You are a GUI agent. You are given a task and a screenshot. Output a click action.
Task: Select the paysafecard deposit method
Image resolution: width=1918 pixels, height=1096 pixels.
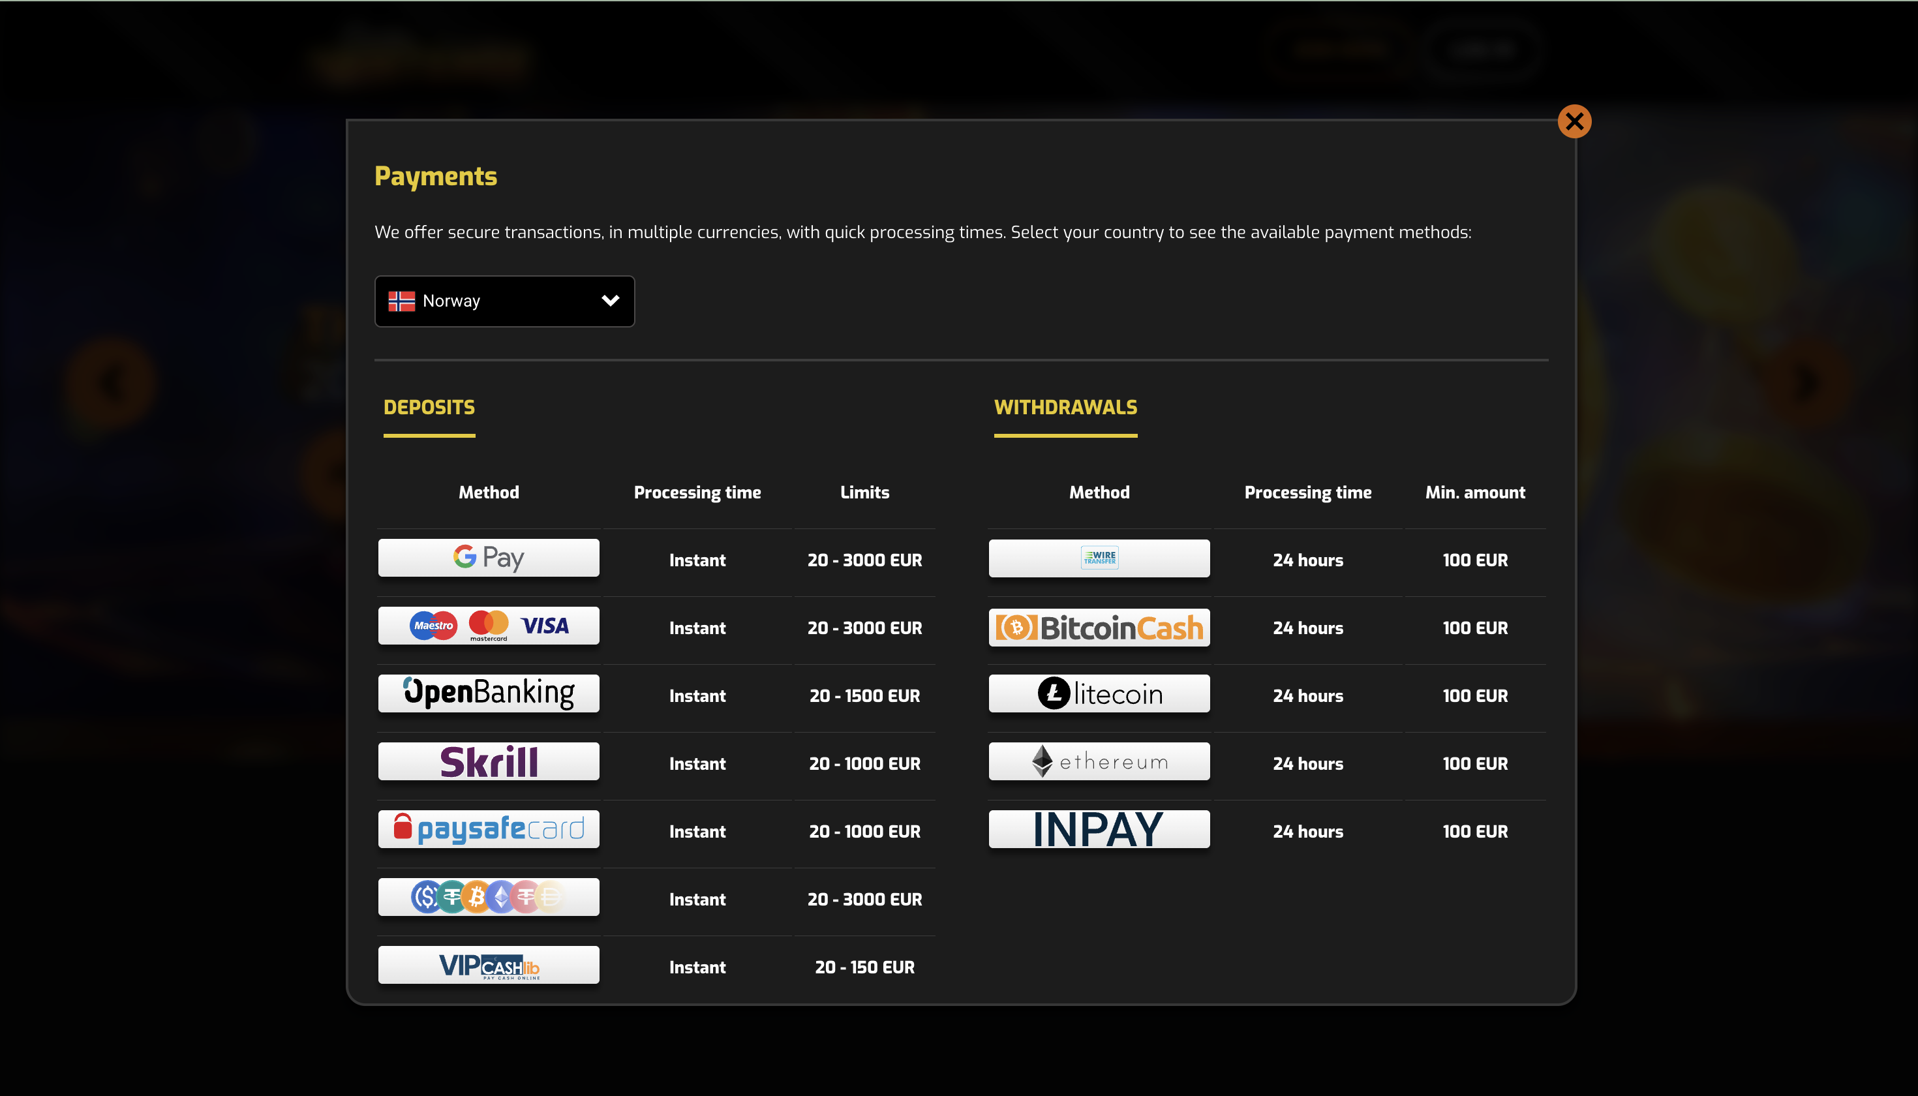[489, 829]
